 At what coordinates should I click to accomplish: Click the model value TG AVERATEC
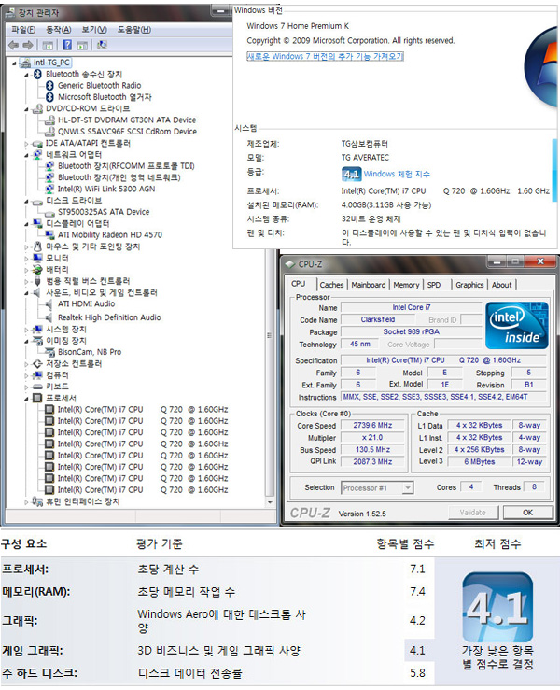point(365,157)
